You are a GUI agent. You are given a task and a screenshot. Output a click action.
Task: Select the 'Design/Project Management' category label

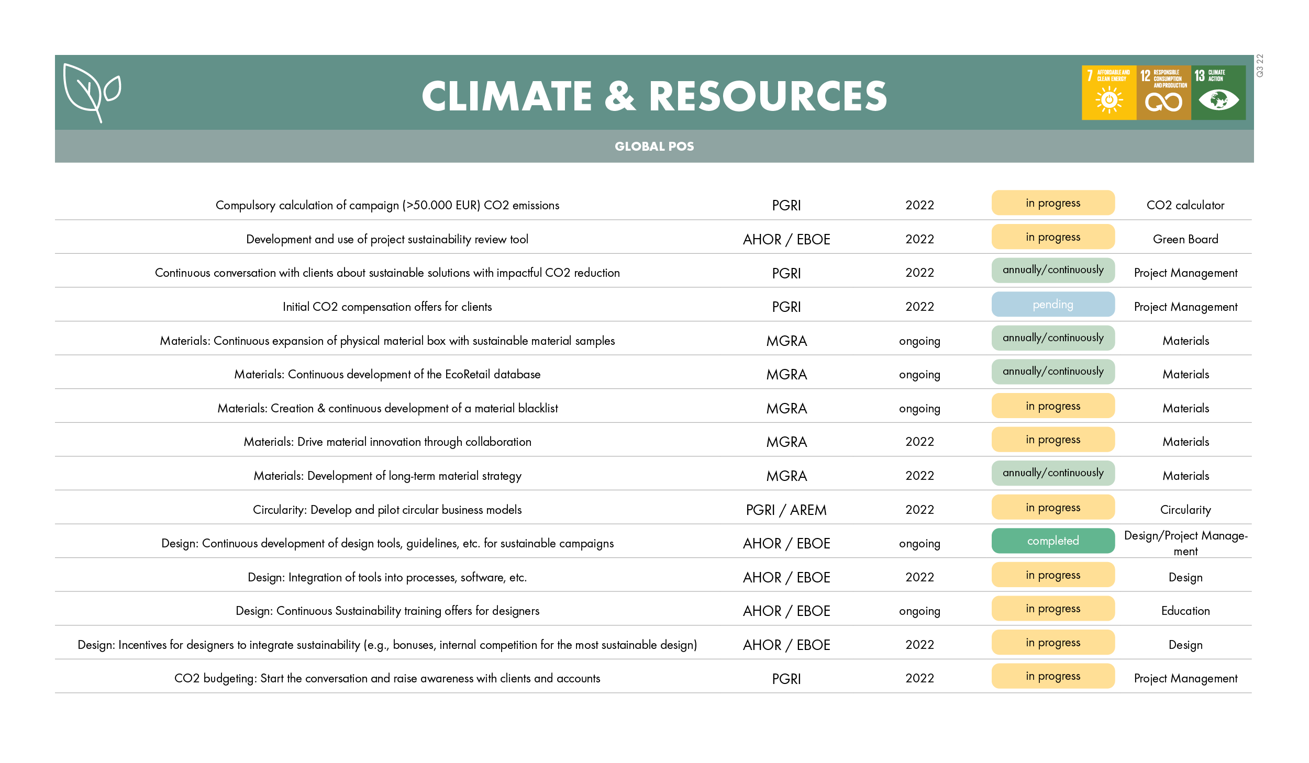tap(1185, 543)
